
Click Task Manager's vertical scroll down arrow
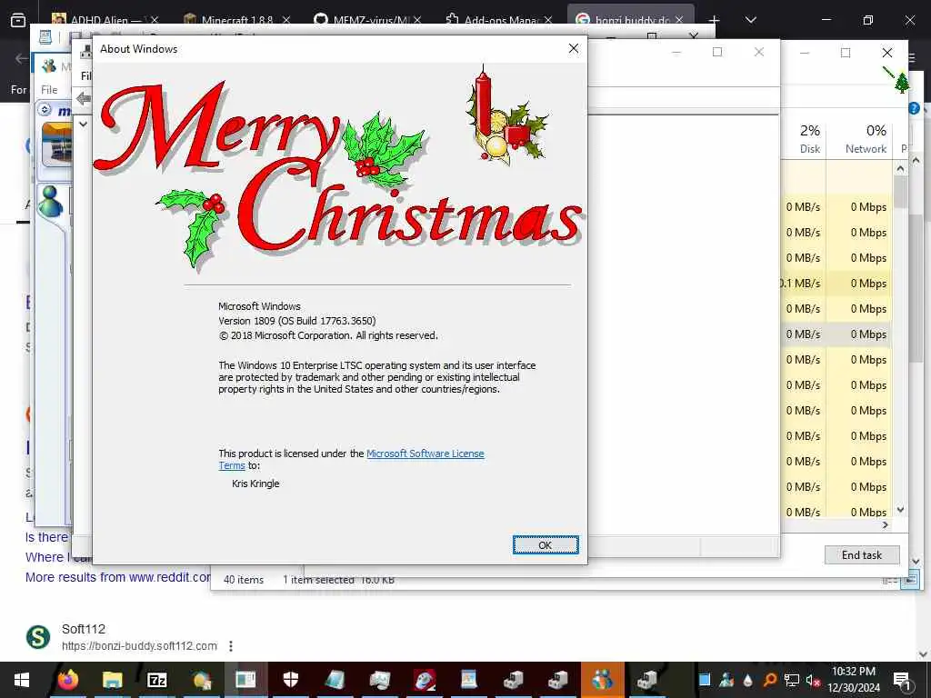[x=900, y=509]
